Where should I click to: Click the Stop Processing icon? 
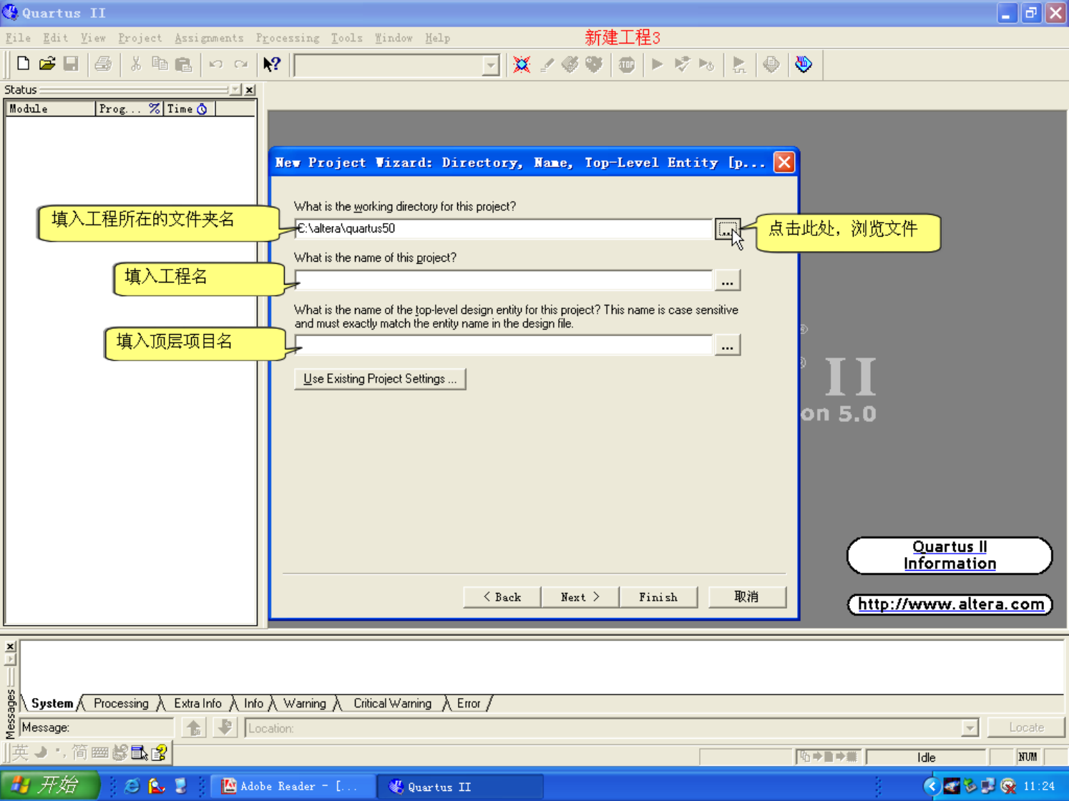tap(627, 64)
